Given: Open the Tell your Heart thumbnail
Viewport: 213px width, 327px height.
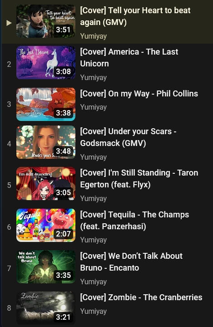Looking at the screenshot, I should [46, 21].
